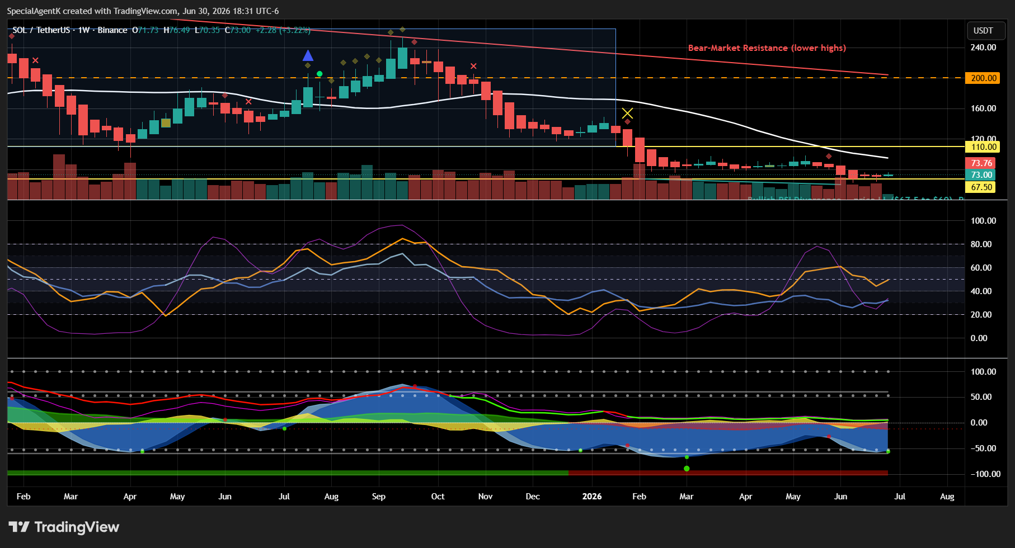
Task: Click the 20.00 level on the oscillator axis
Action: click(981, 315)
